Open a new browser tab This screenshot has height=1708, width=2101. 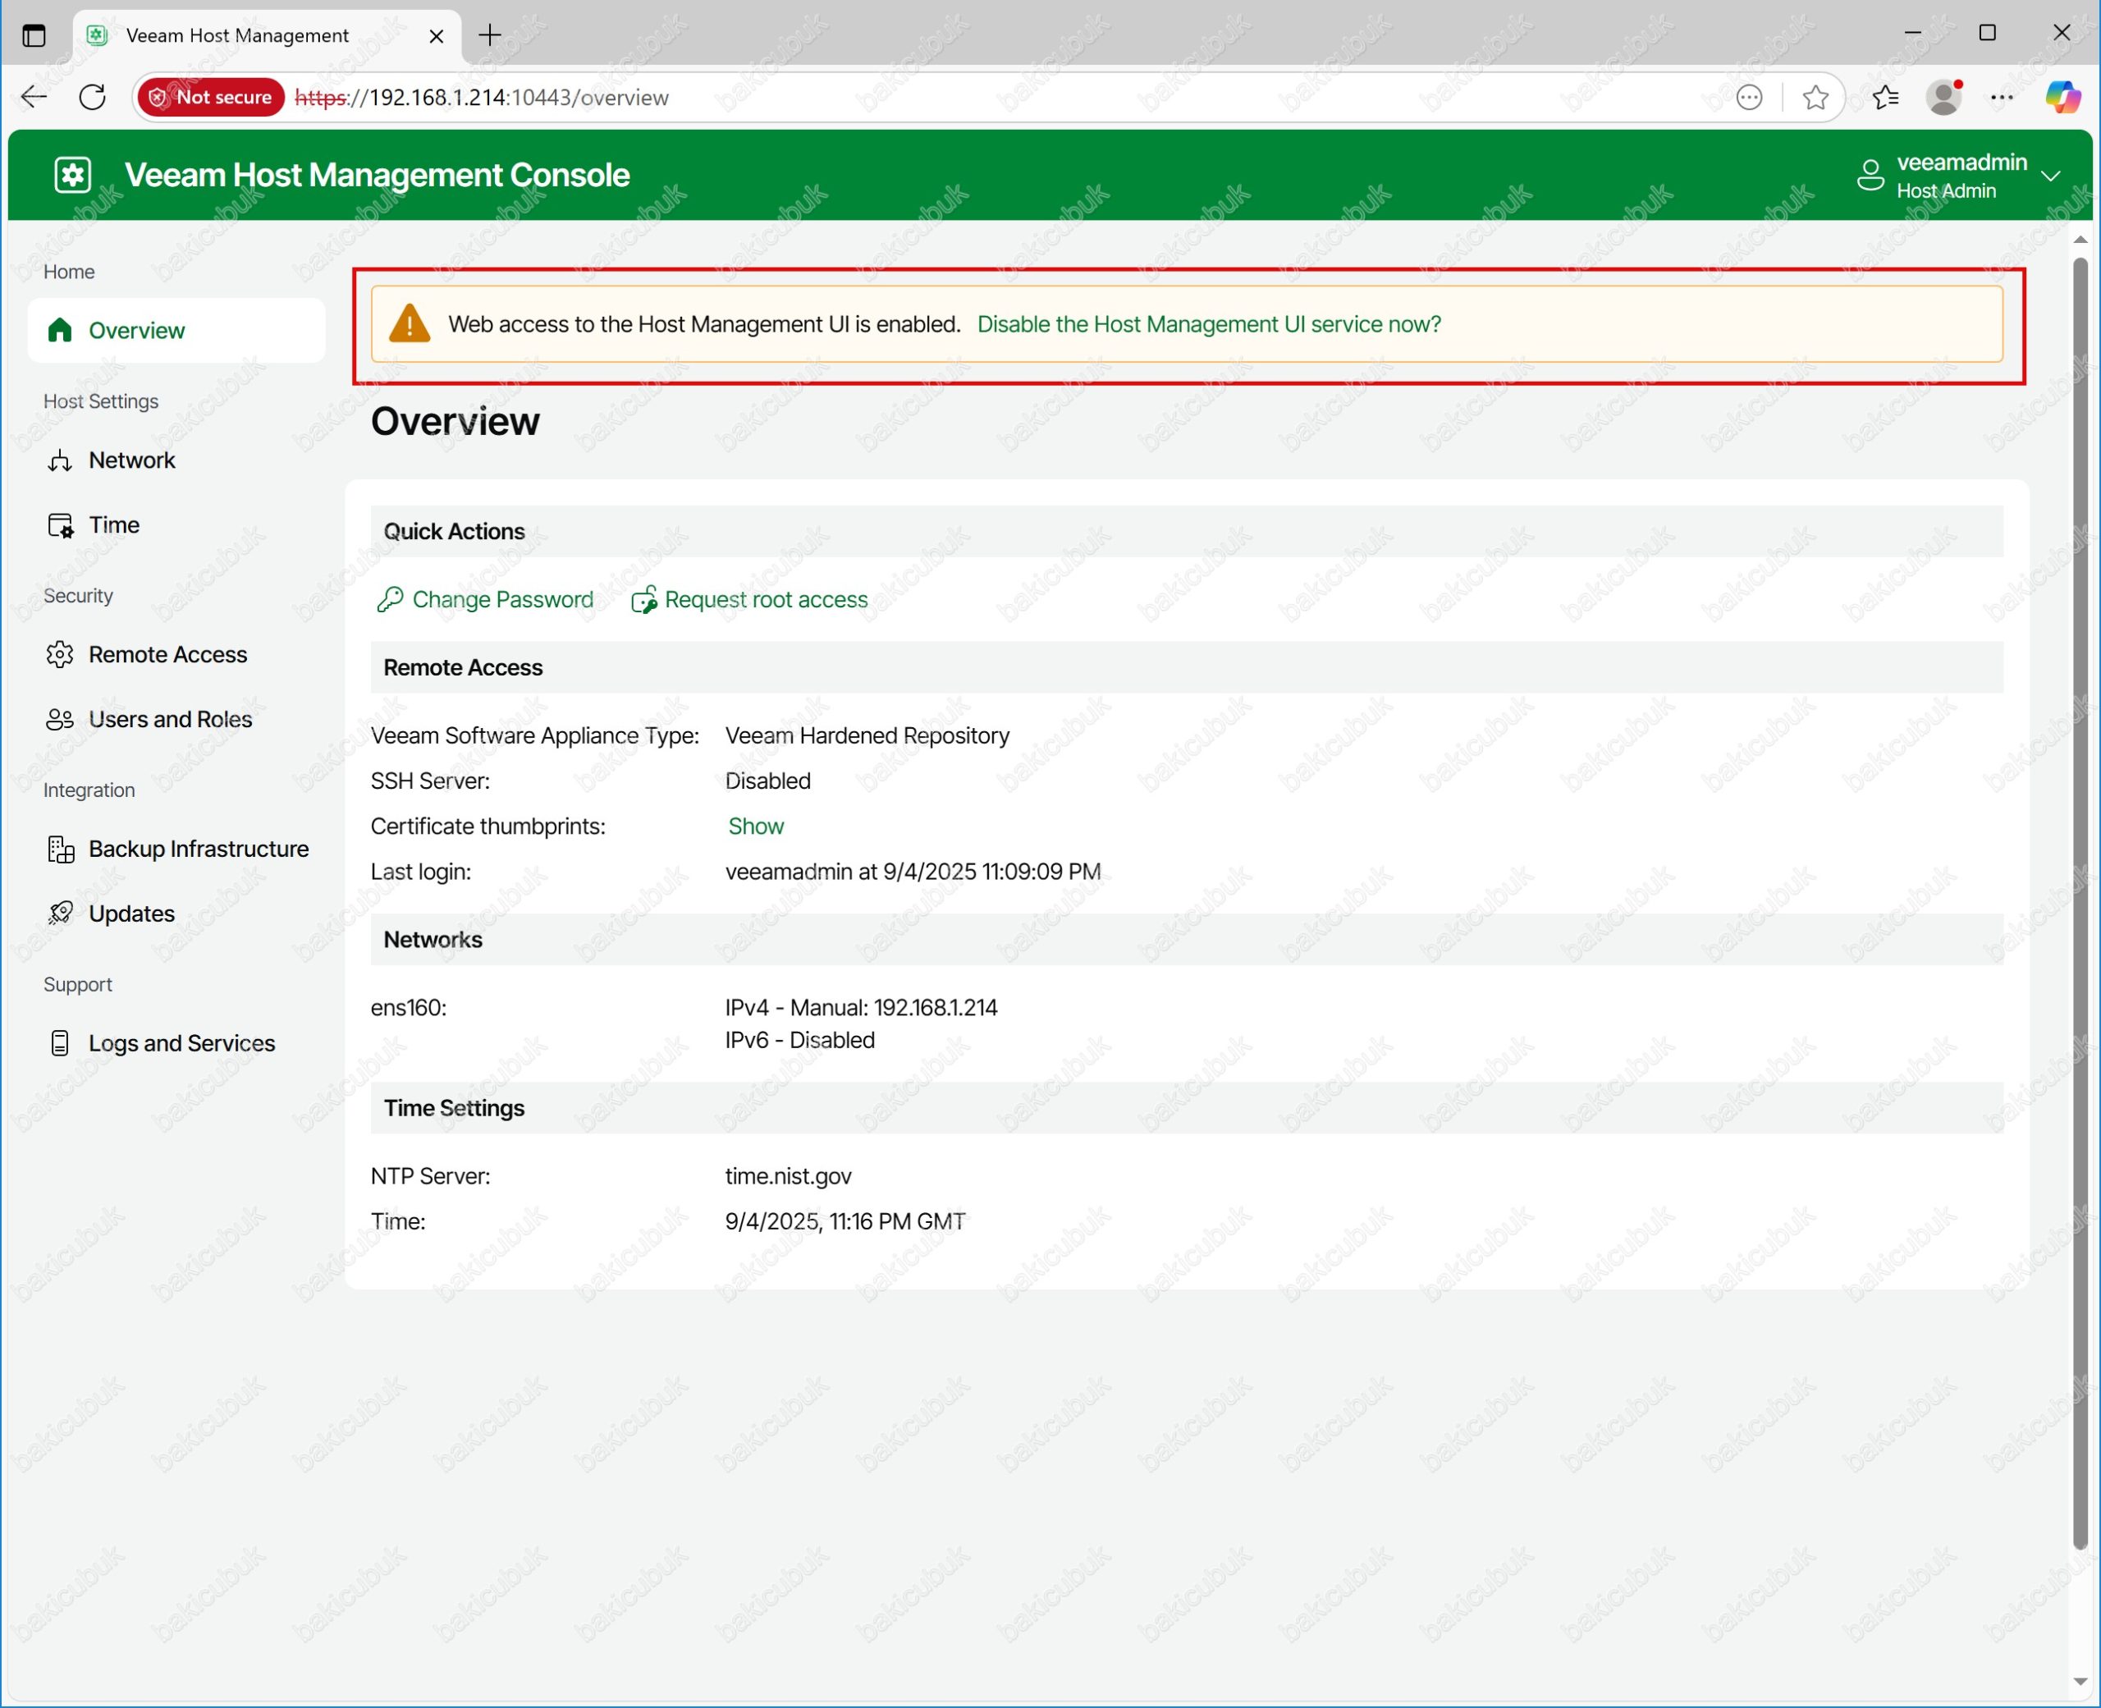tap(489, 35)
